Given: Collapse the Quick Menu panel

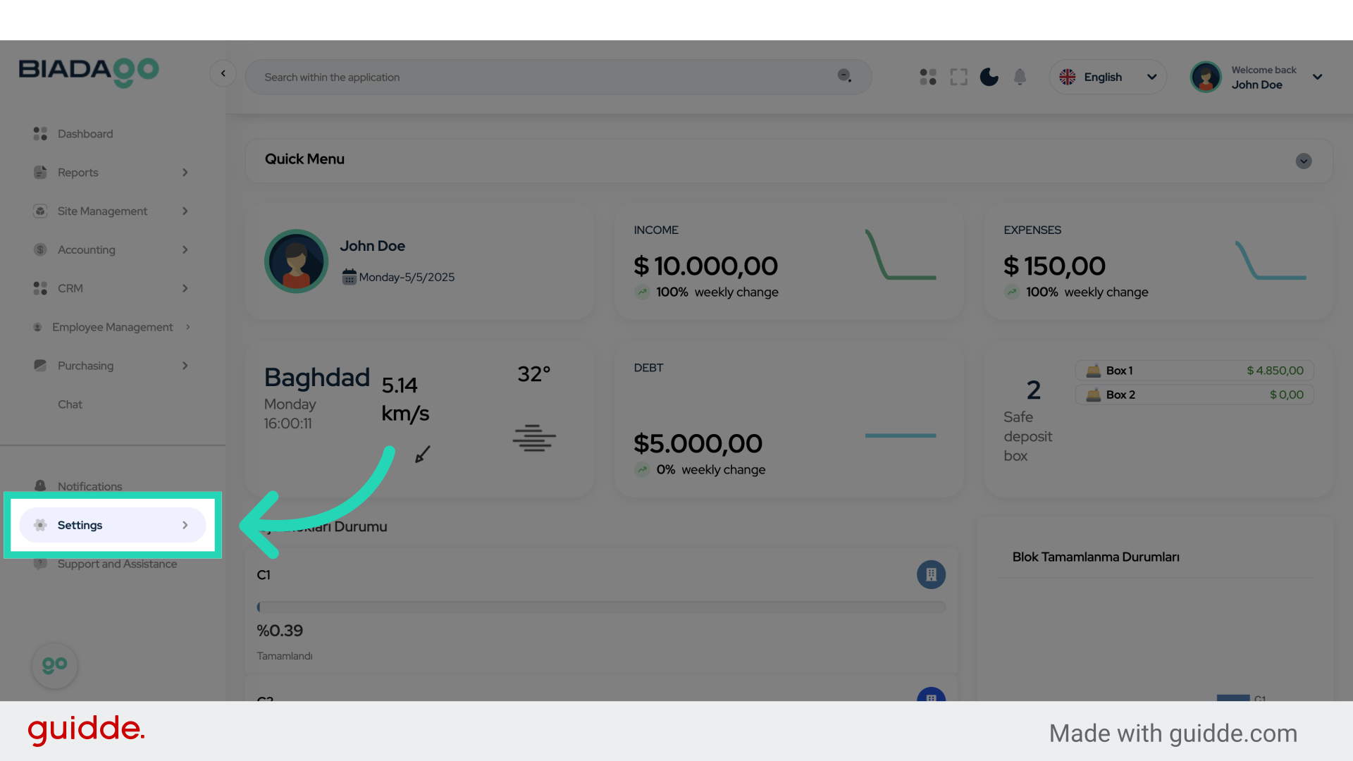Looking at the screenshot, I should coord(1304,161).
